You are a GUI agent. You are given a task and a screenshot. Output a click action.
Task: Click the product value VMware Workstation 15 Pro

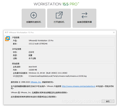tap(41, 41)
